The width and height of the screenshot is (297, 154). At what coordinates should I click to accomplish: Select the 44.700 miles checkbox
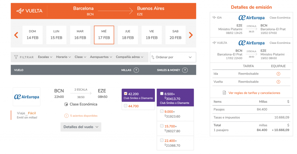(x=125, y=106)
